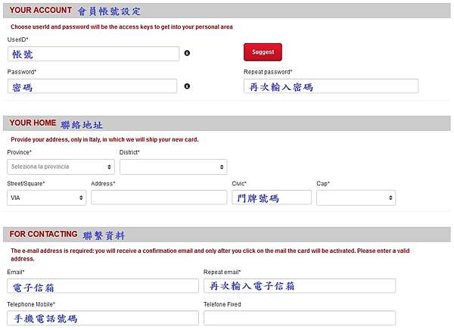454x330 pixels.
Task: Focus the Password input field
Action: pos(92,86)
